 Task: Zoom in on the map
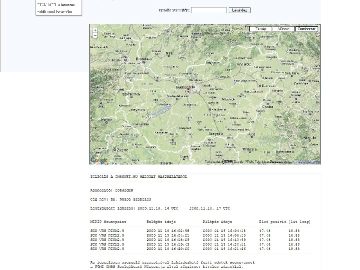[95, 30]
